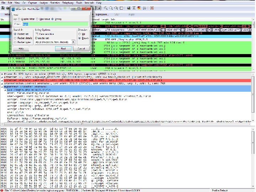The image size is (256, 192).
Task: Click the zoom out magnifier icon
Action: [x=111, y=8]
